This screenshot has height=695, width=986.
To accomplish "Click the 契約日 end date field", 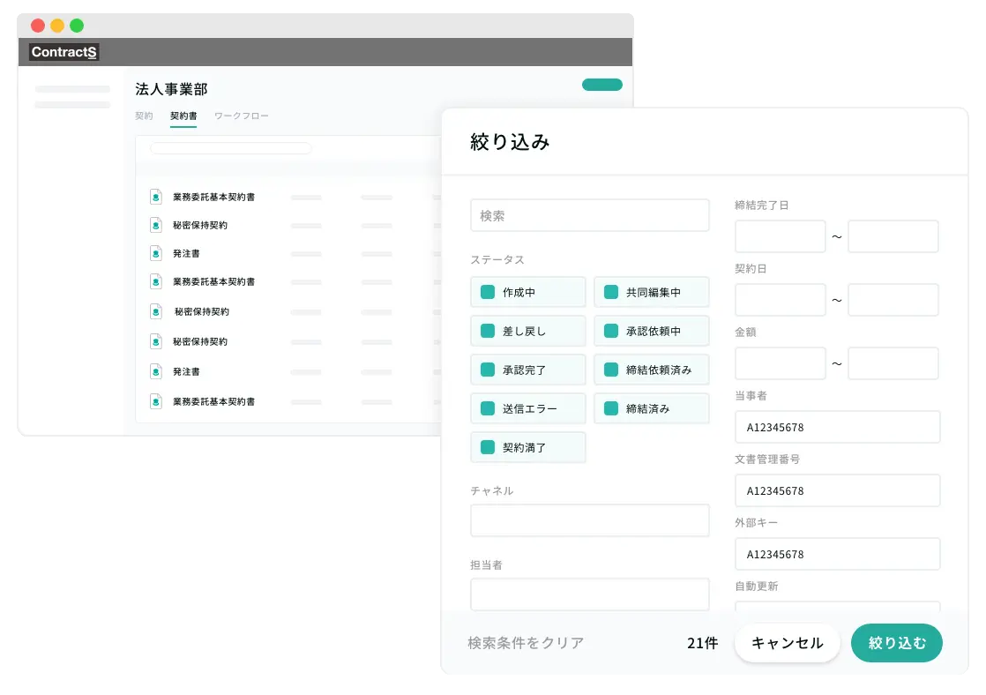I will point(893,300).
